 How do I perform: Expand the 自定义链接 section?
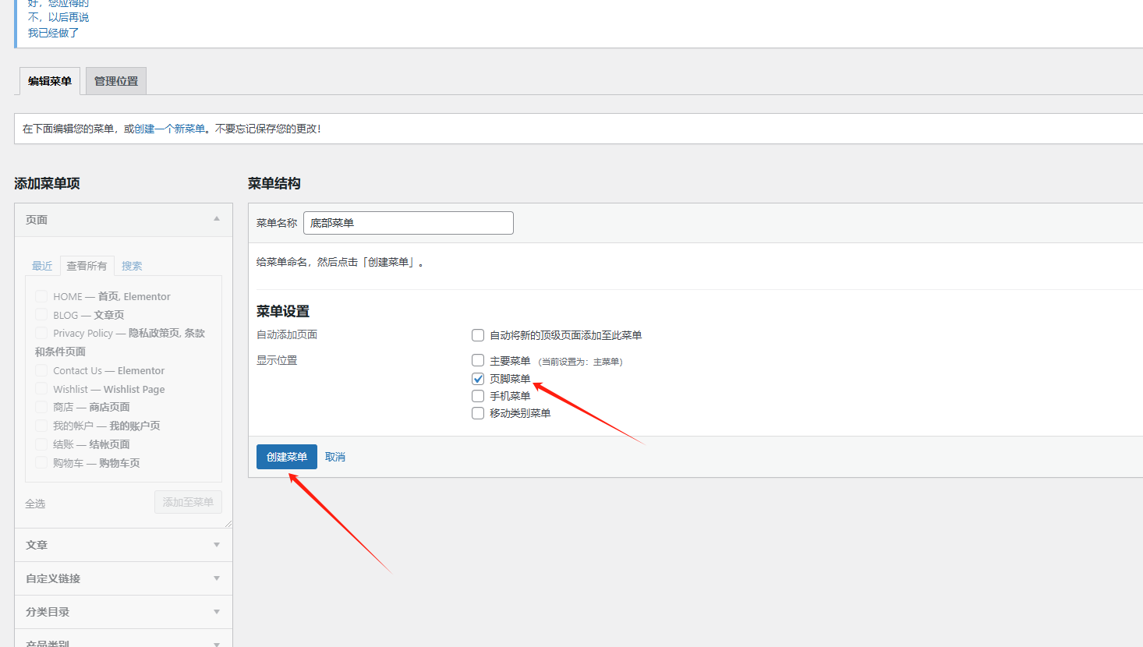click(123, 578)
